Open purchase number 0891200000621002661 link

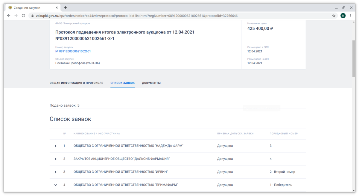73,51
